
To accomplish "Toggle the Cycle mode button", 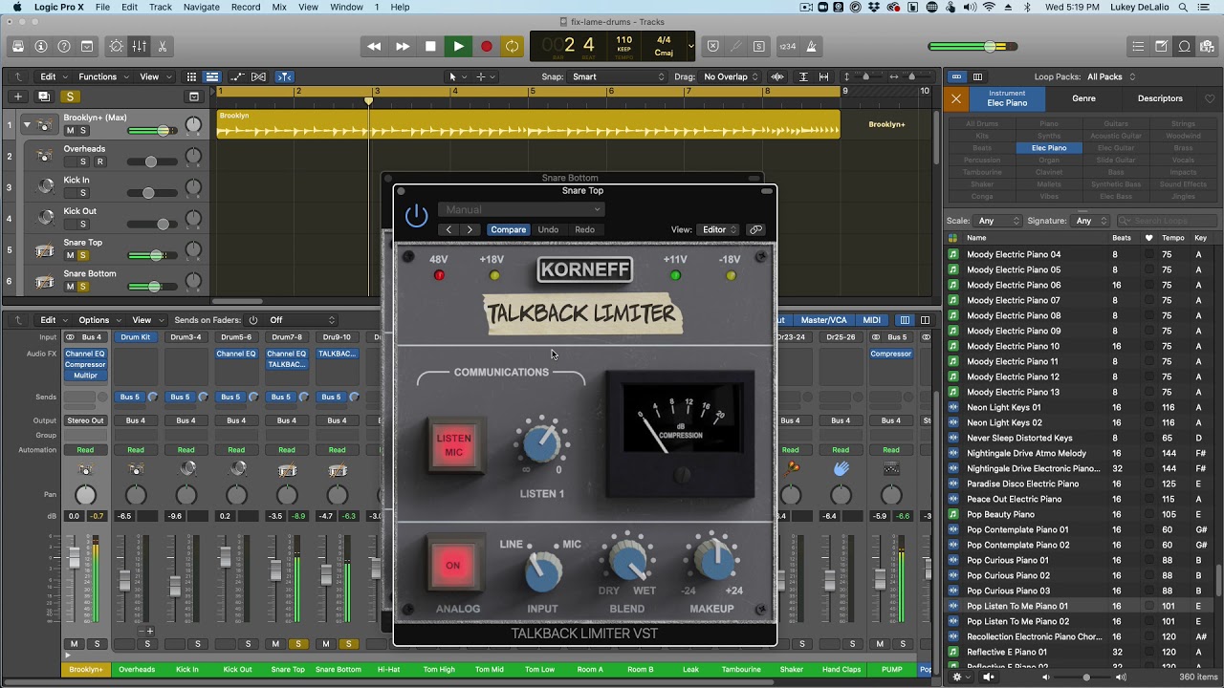I will tap(513, 46).
